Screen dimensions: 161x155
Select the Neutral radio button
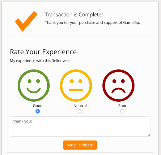(80, 111)
